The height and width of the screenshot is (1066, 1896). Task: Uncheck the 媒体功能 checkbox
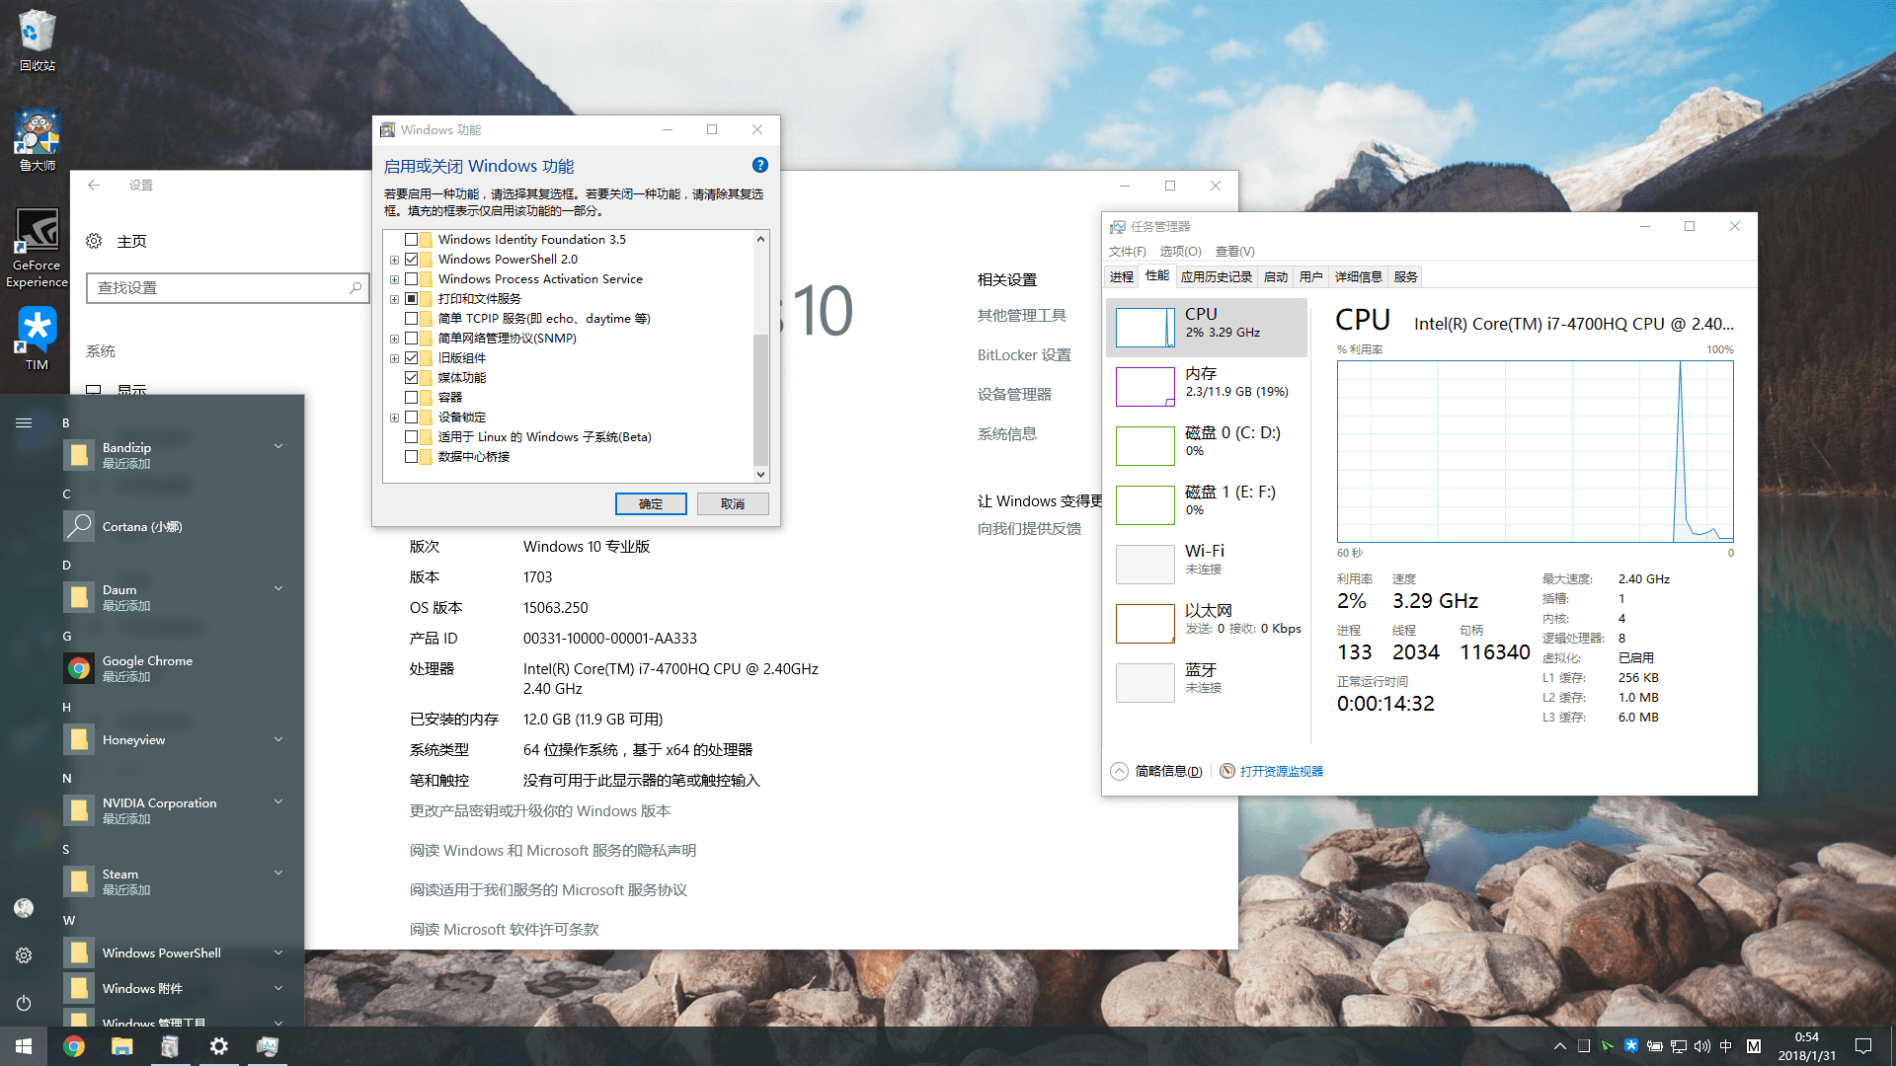(411, 377)
